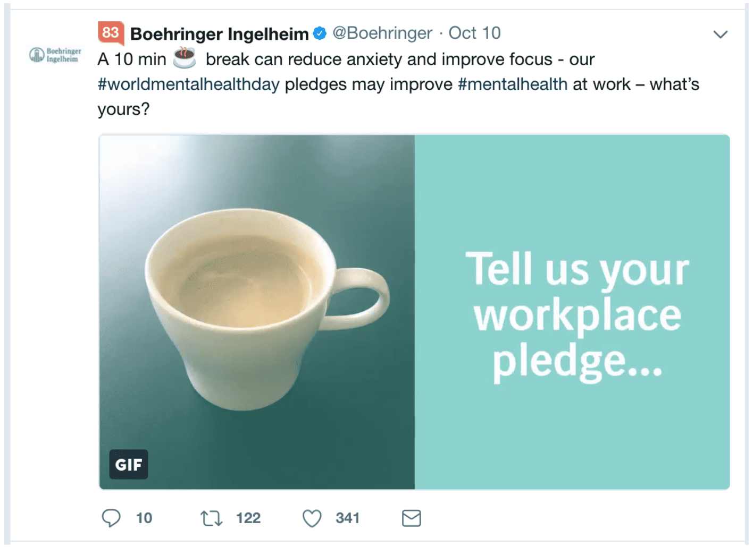Expand the tweet options chevron menu
This screenshot has height=547, width=753.
coord(720,35)
